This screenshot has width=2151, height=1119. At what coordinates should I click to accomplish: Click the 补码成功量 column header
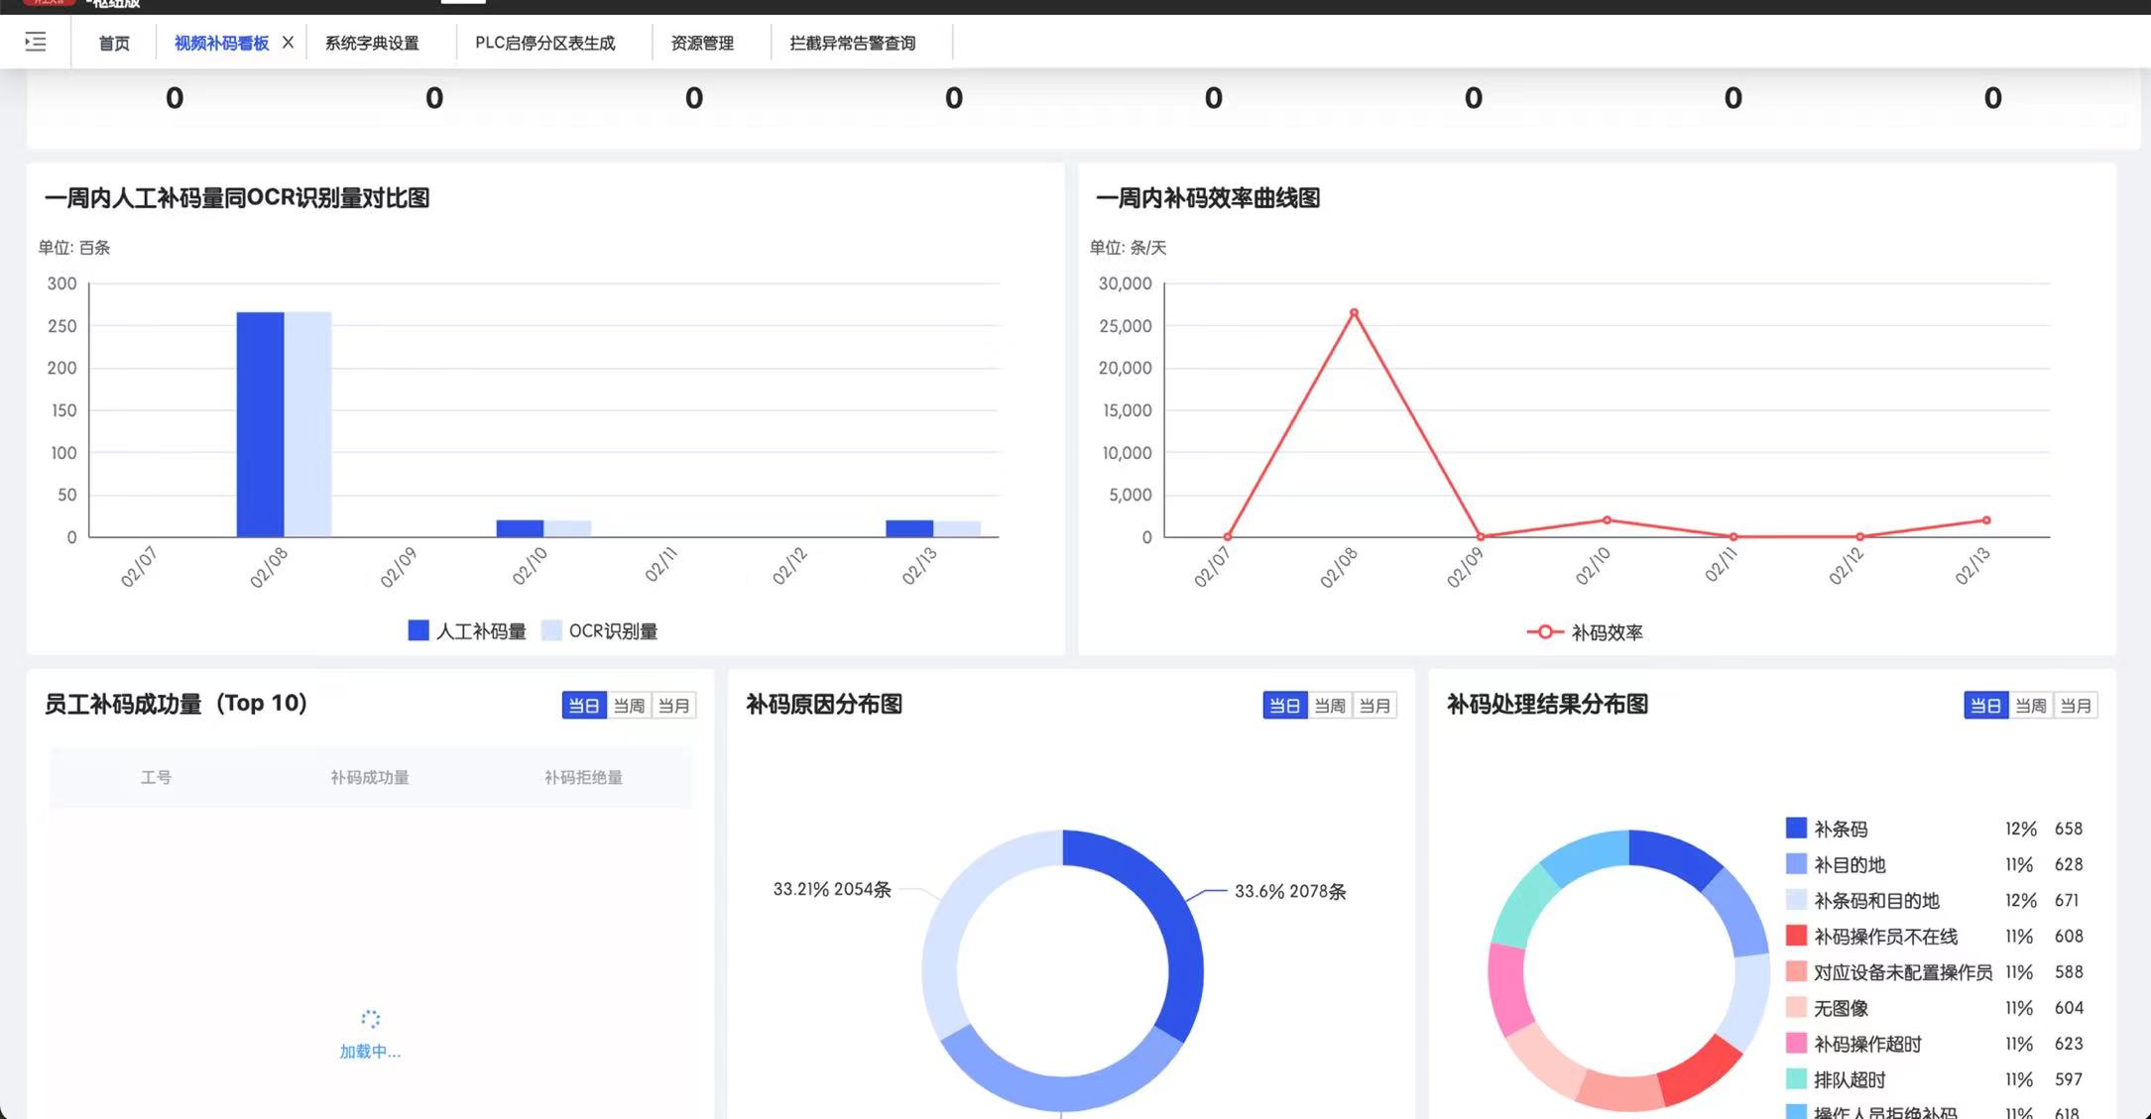(x=370, y=777)
